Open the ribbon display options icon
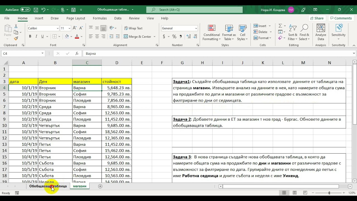Screen dimensions: 357x201 point(315,9)
